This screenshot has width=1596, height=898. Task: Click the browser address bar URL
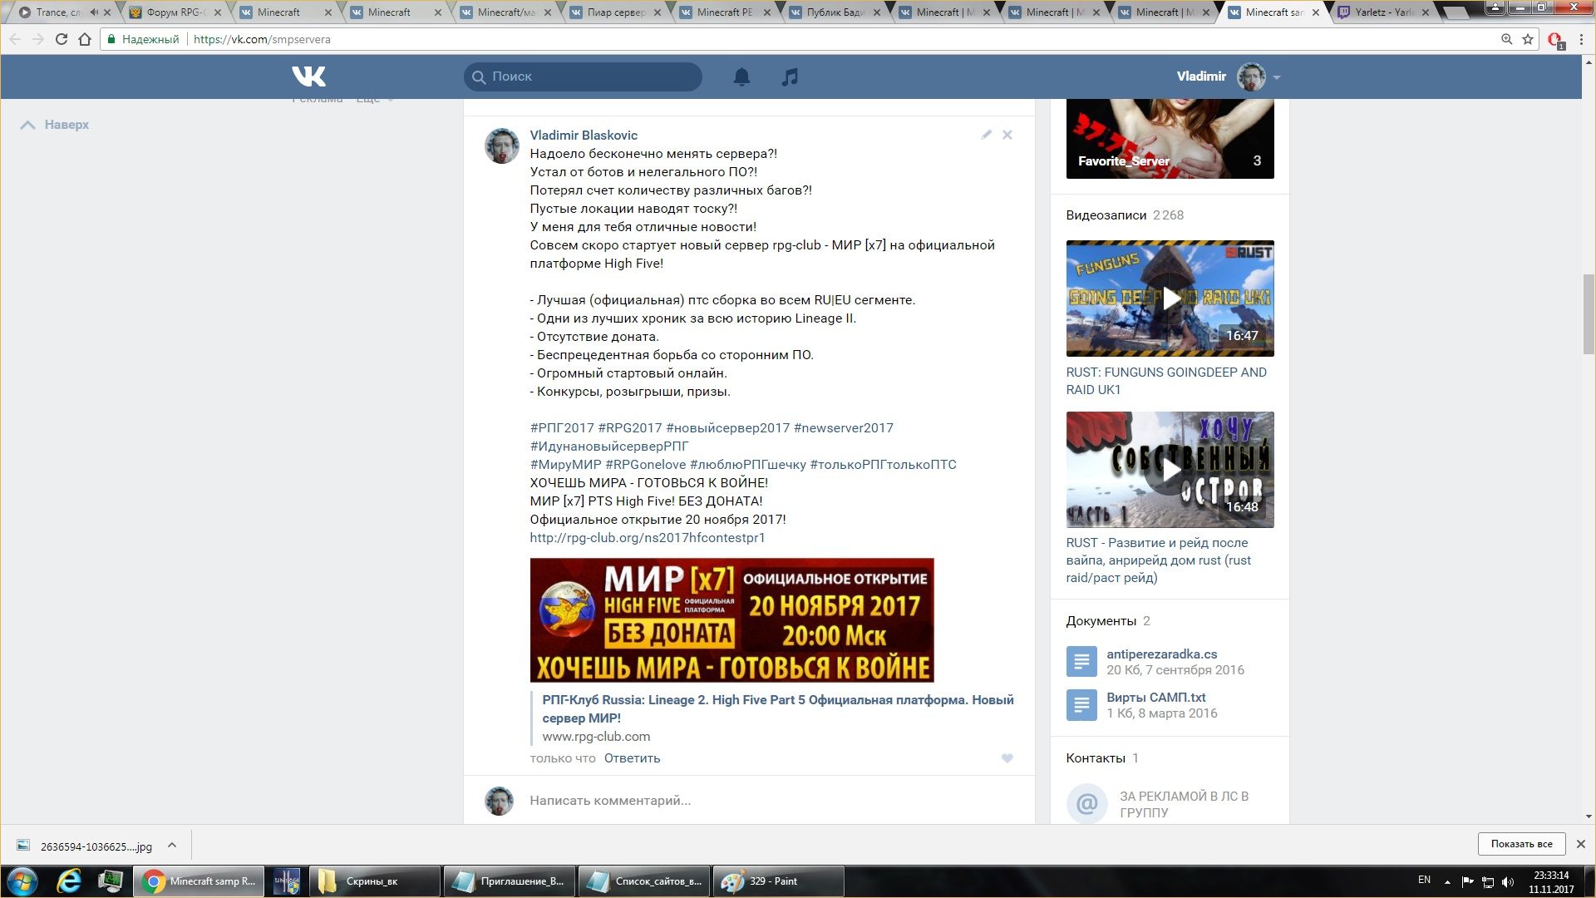[262, 39]
